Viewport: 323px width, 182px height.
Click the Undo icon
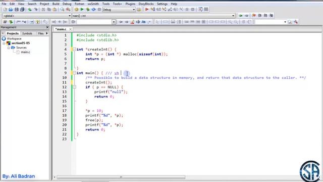point(30,10)
